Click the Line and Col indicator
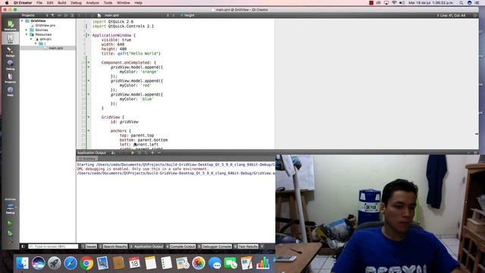This screenshot has width=485, height=273. [x=452, y=15]
